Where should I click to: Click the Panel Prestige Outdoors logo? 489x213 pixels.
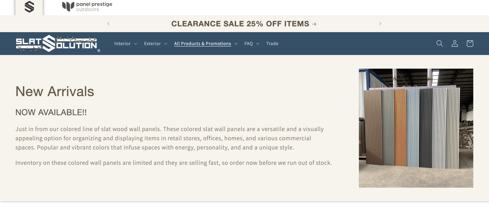[87, 6]
